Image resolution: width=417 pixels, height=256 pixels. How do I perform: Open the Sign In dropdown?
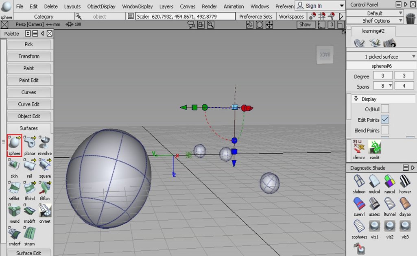(x=342, y=6)
